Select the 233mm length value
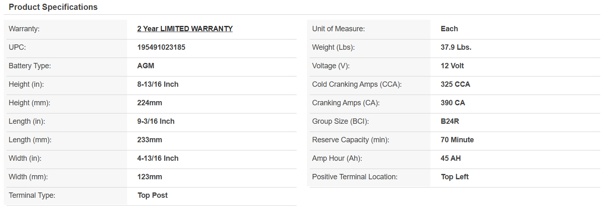The height and width of the screenshot is (206, 604). (149, 140)
